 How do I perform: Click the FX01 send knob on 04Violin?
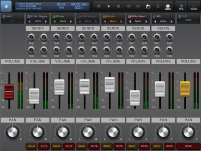tap(107, 37)
